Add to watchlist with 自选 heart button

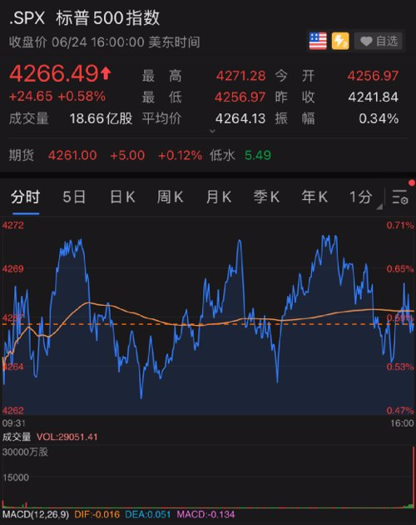click(379, 41)
